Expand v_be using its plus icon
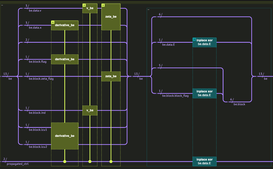This screenshot has width=273, height=169. 84,5
